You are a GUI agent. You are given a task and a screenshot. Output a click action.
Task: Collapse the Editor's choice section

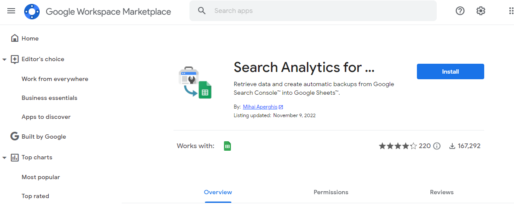point(4,59)
